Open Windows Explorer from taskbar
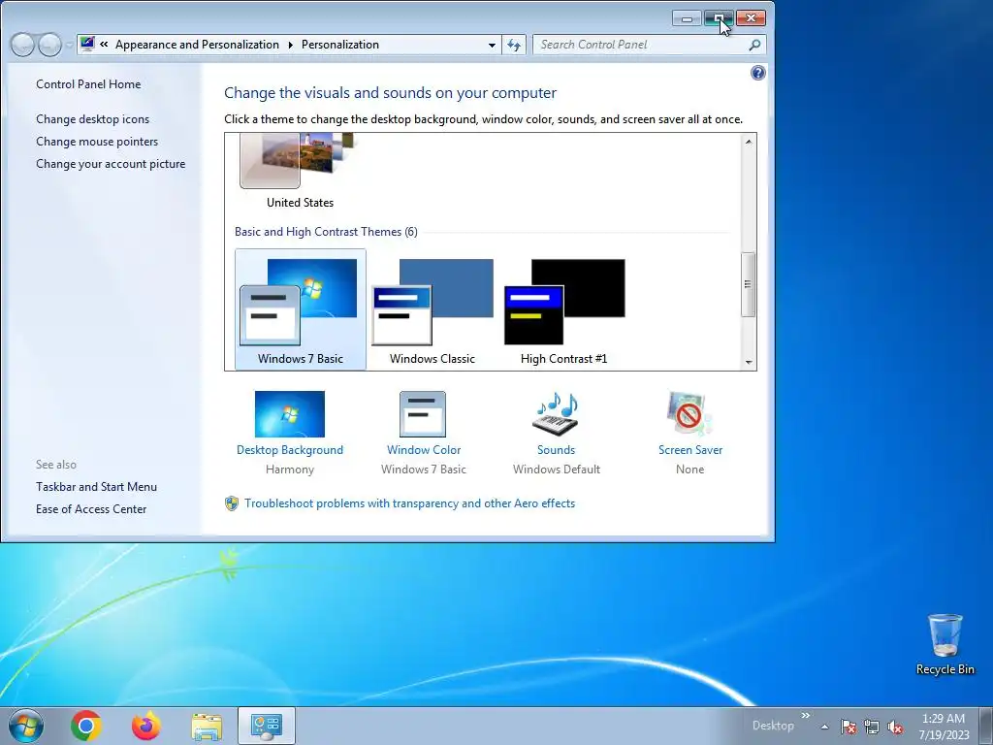 click(x=207, y=727)
